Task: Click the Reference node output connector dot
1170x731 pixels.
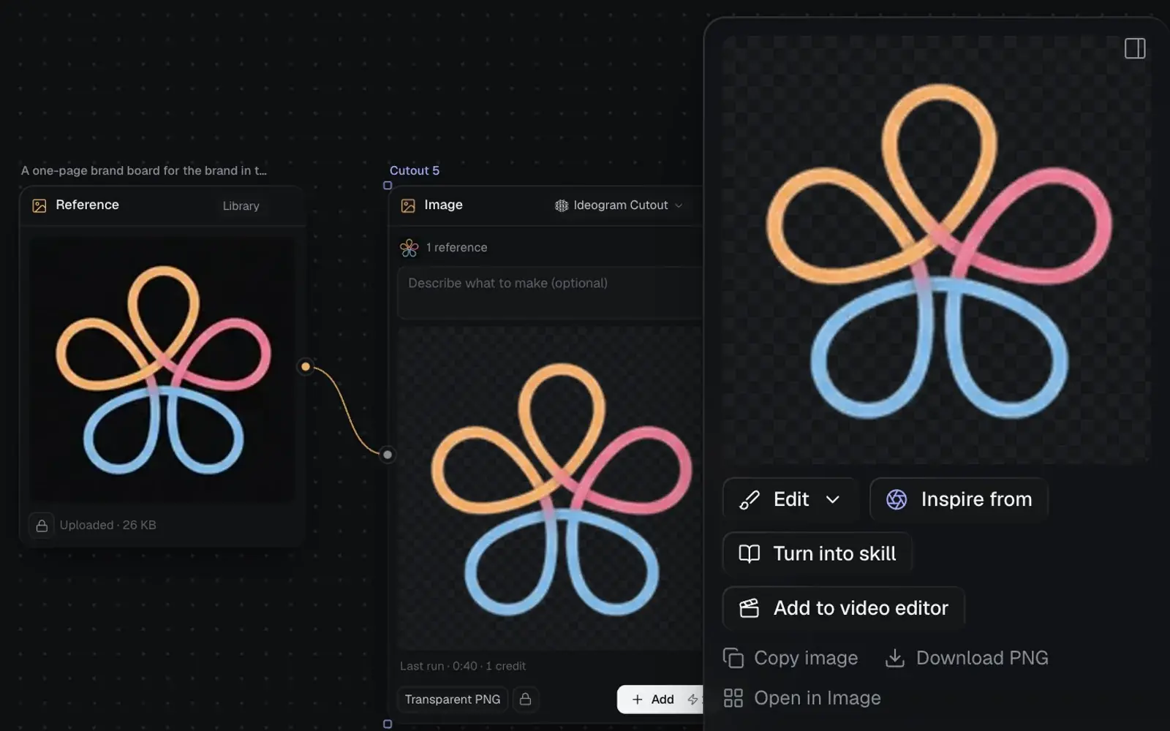Action: coord(306,366)
